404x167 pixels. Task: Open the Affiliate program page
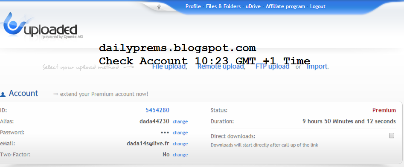285,6
